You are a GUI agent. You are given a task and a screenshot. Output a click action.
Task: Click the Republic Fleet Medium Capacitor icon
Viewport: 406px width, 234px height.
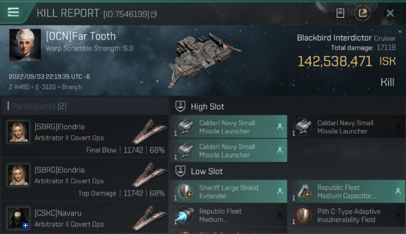click(302, 191)
